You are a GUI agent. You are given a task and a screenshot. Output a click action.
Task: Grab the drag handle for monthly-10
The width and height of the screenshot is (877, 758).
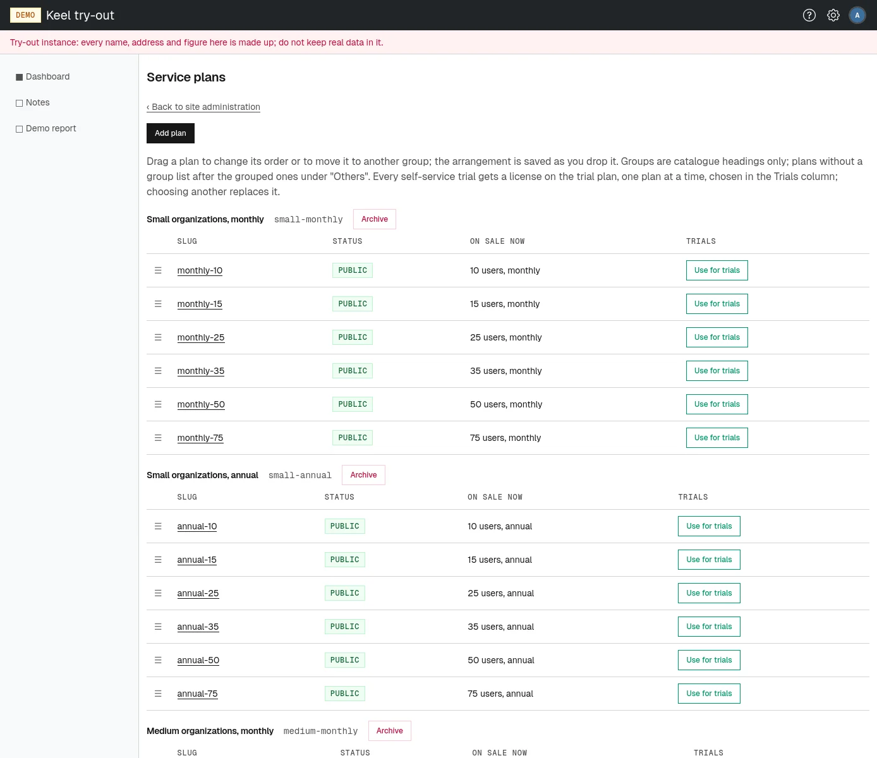(x=158, y=270)
